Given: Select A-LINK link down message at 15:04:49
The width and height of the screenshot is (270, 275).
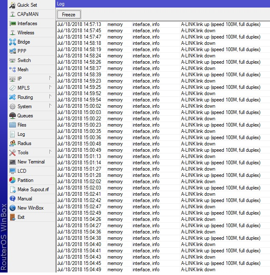Looking at the screenshot, I should [198, 270].
